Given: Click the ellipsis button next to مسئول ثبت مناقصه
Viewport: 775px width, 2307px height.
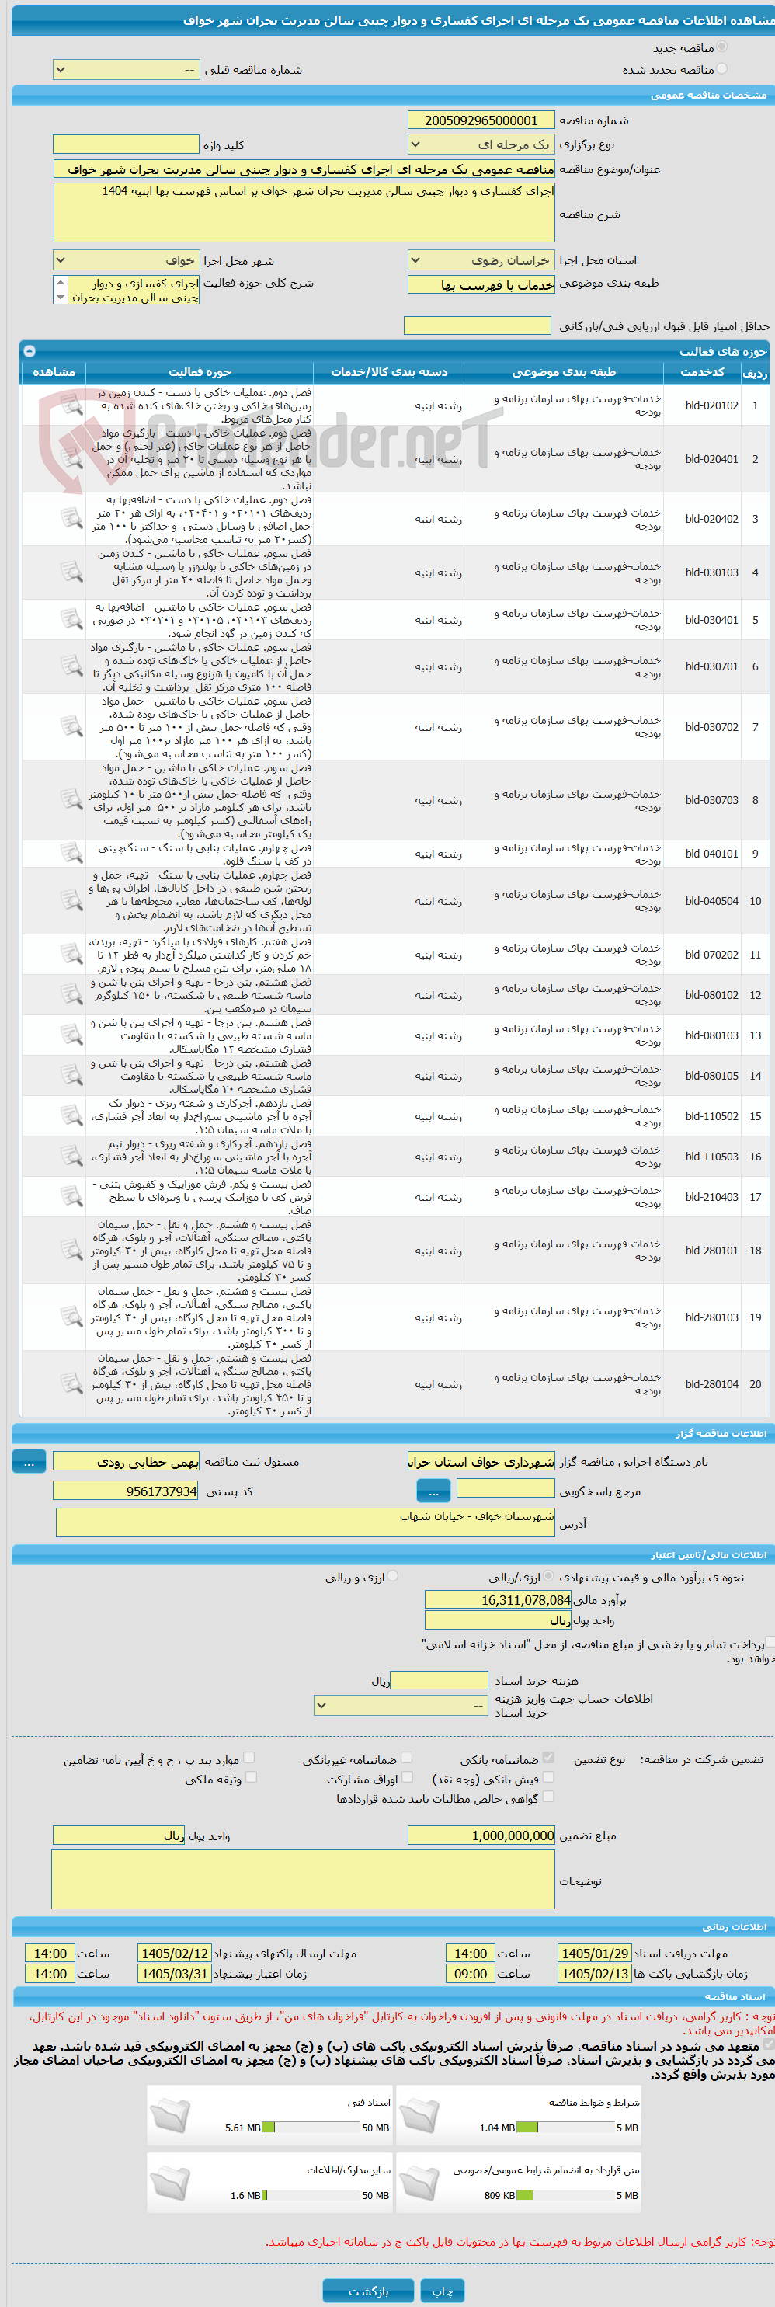Looking at the screenshot, I should point(29,1460).
